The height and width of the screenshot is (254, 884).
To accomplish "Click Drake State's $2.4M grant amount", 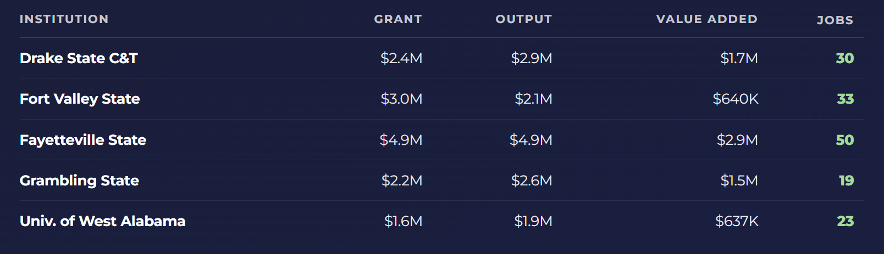I will coord(401,58).
